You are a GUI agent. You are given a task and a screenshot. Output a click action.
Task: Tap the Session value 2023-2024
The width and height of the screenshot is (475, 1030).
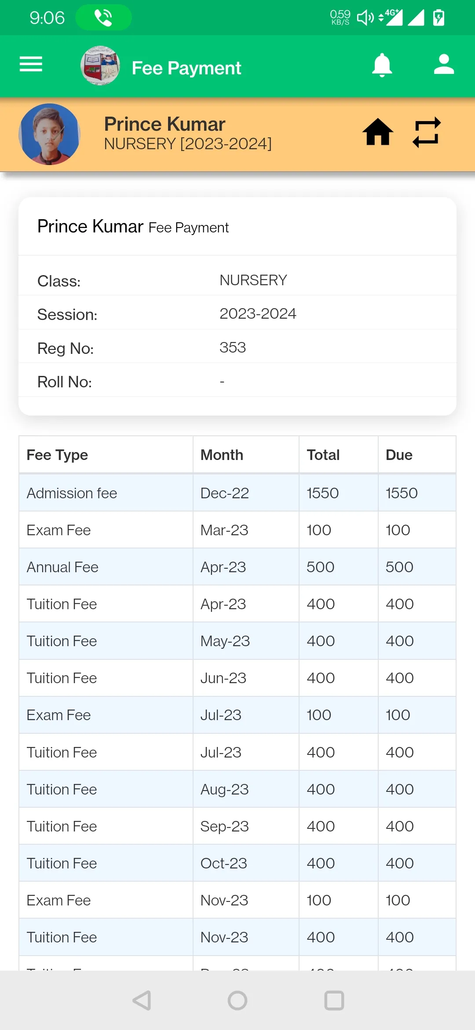pos(258,313)
